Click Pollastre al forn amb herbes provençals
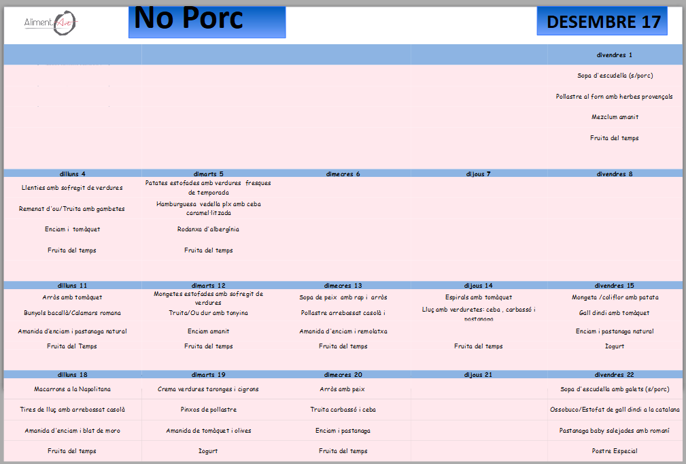Screen dimensions: 686x464 [x=614, y=97]
